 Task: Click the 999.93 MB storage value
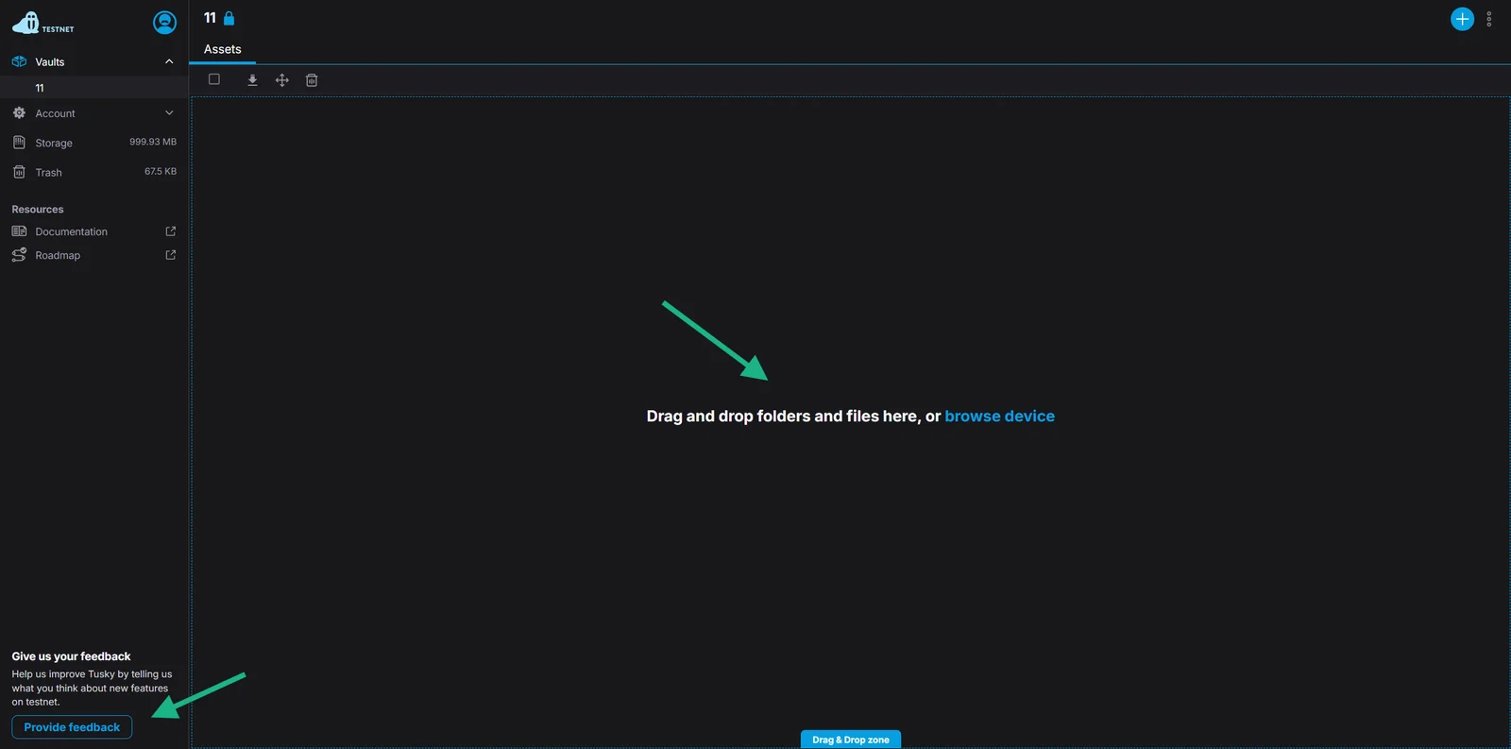pyautogui.click(x=153, y=142)
